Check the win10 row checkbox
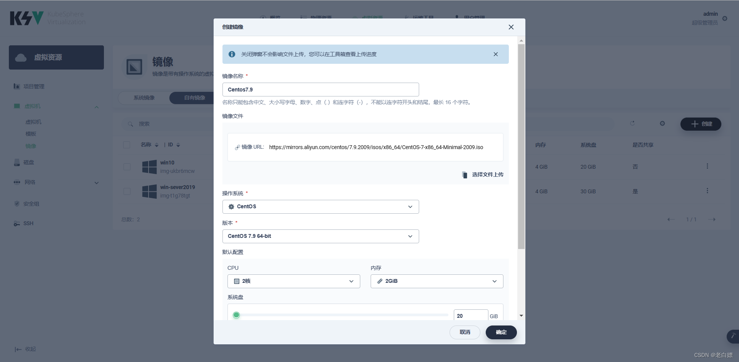This screenshot has width=739, height=362. pyautogui.click(x=127, y=167)
